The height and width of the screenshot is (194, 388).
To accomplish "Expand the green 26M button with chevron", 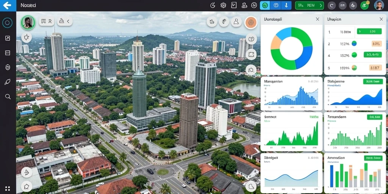I will [x=309, y=5].
